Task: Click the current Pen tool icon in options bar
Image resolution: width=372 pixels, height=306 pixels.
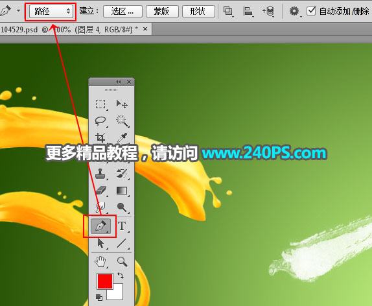Action: pyautogui.click(x=6, y=10)
